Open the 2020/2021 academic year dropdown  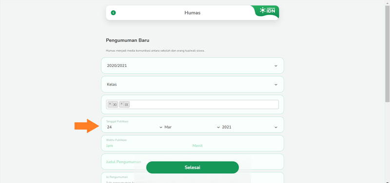pyautogui.click(x=193, y=66)
